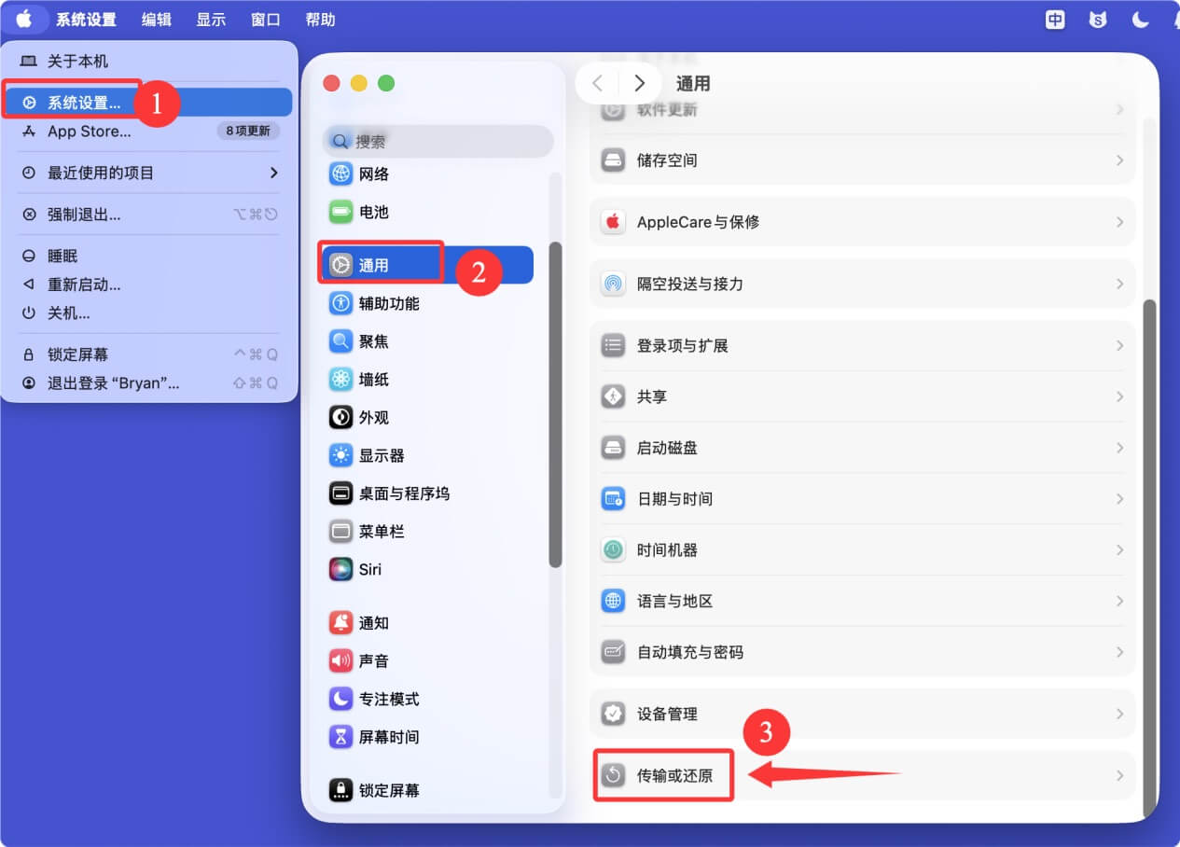
Task: Click the 屏幕时间 hourglass icon
Action: (341, 737)
